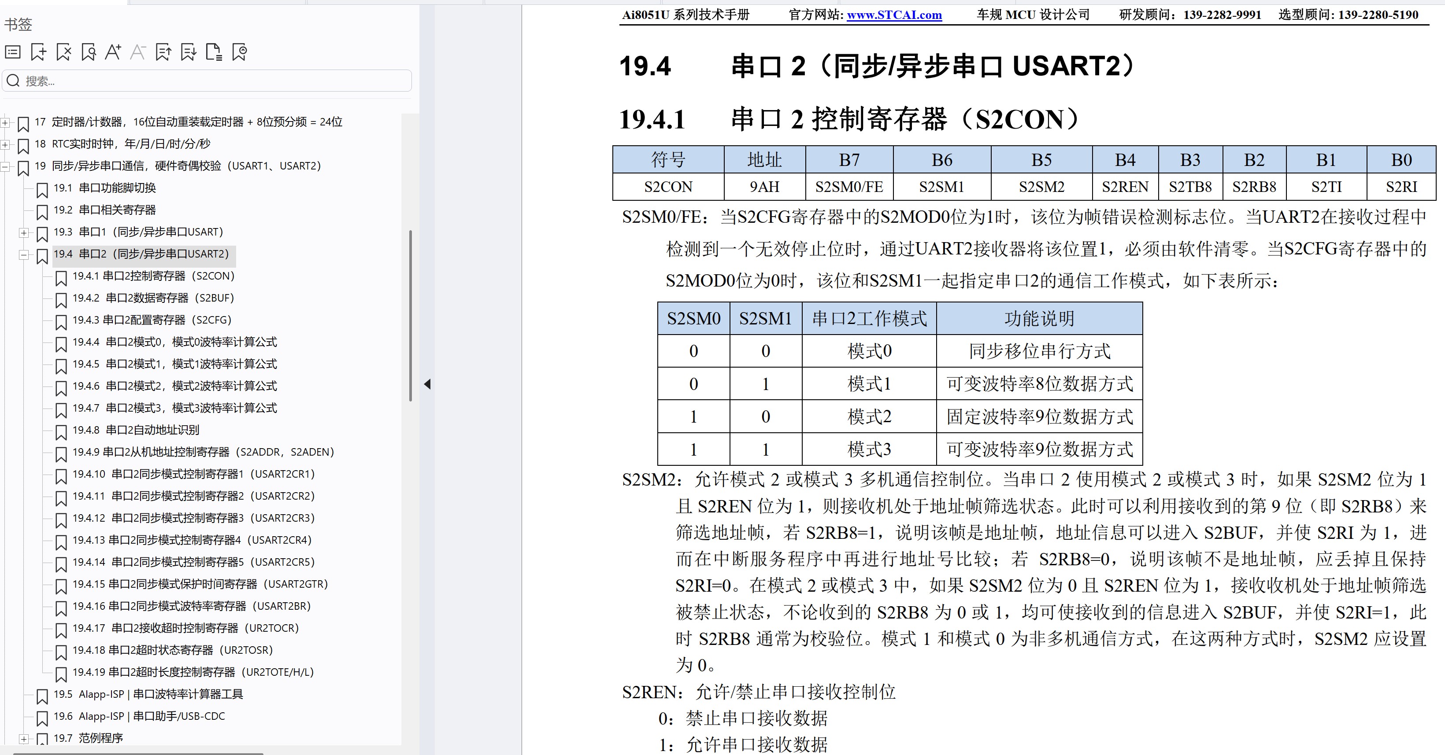This screenshot has width=1445, height=755.
Task: Open 19.5 Alapp-ISP 串口波特率计算器工具
Action: point(148,694)
